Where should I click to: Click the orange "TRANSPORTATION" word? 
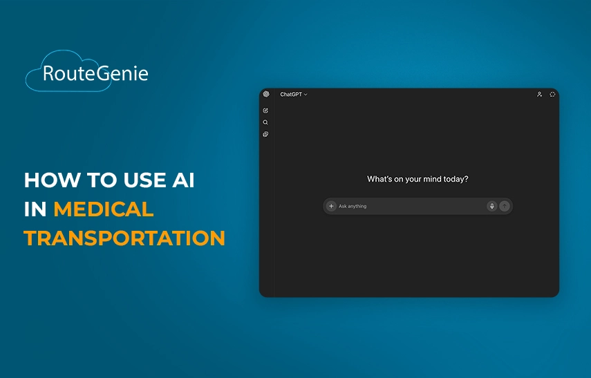click(124, 238)
